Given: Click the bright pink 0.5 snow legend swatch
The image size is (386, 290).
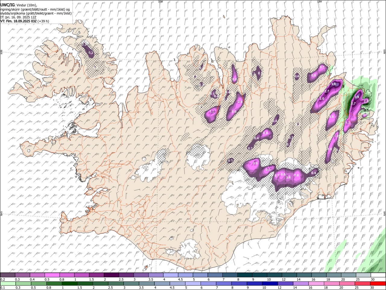Looking at the screenshot, I should [52, 275].
